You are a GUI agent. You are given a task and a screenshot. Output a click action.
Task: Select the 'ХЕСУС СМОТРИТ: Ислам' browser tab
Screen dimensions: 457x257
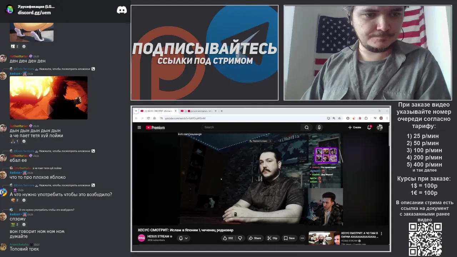158,111
